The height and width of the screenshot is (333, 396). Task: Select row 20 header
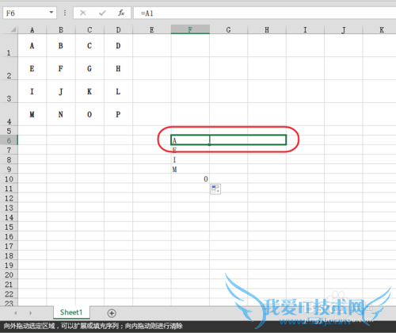click(x=9, y=275)
